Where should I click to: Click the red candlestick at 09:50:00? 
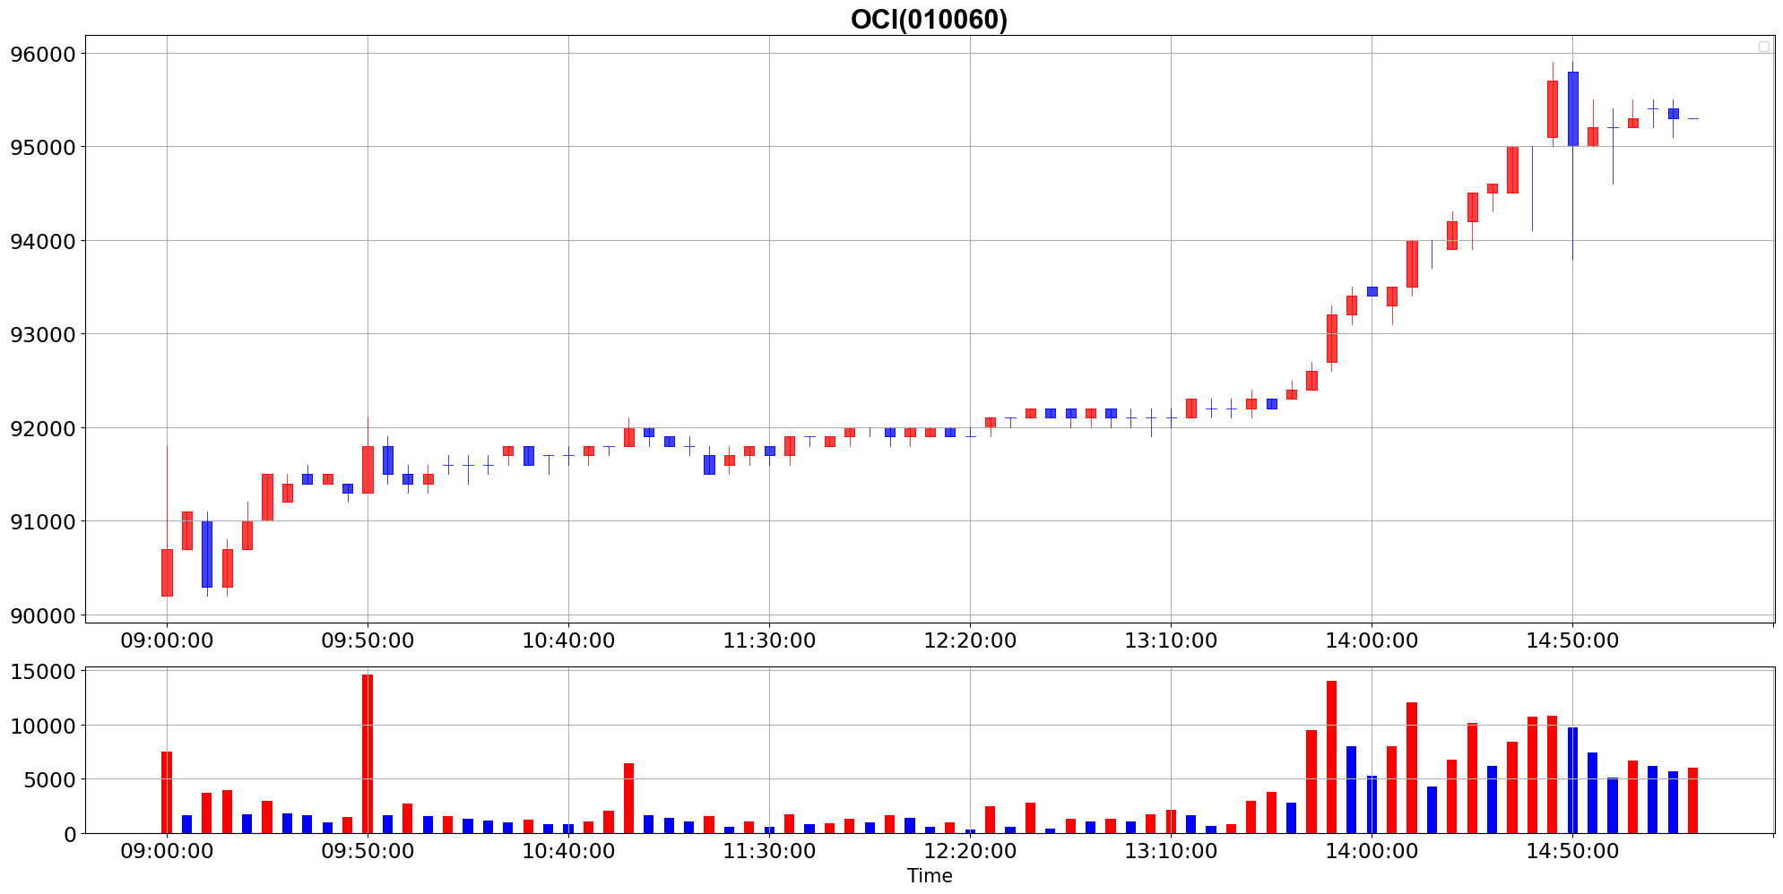pos(368,469)
